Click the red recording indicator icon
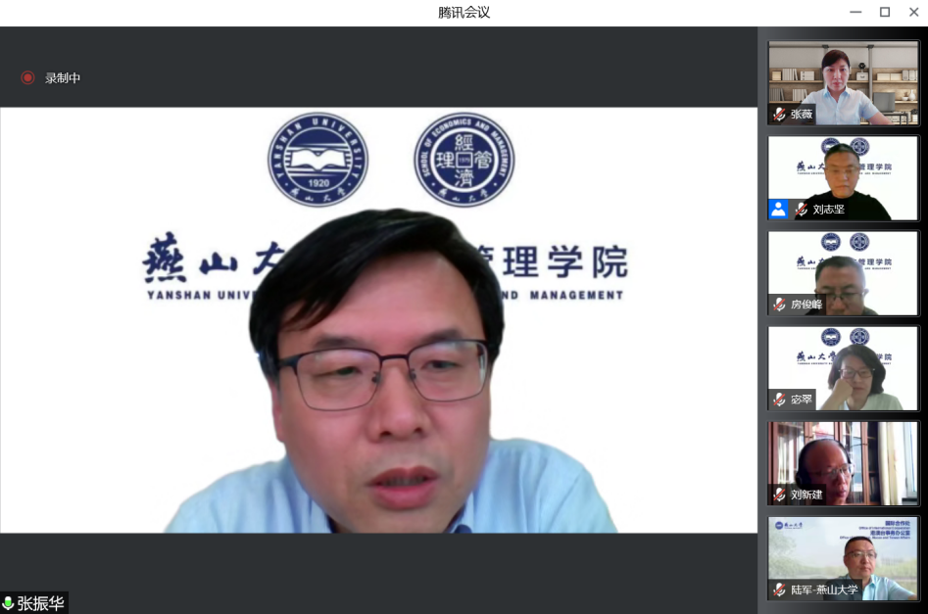Screen dimensions: 928x614 click(x=27, y=77)
